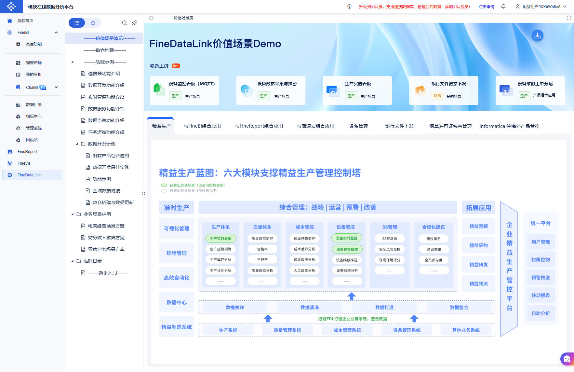Open 模板市场 in sidebar
This screenshot has height=372, width=574.
pos(34,63)
